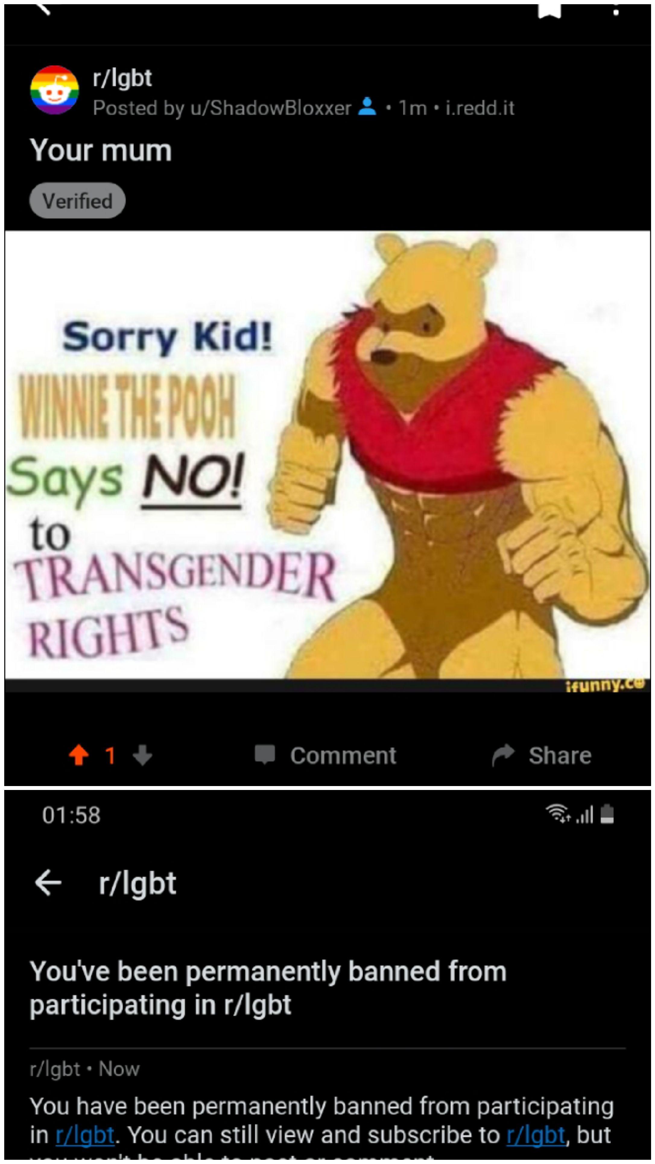View u/ShadowBloxxer's profile

point(270,108)
